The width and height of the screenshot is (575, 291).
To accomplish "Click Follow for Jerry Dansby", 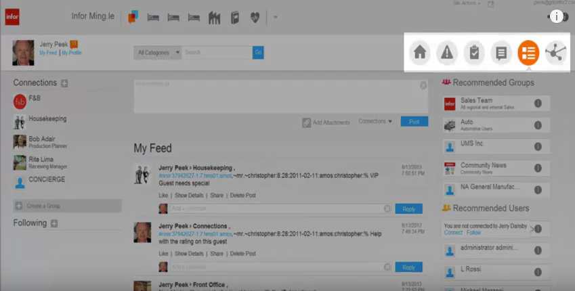I will tap(473, 232).
